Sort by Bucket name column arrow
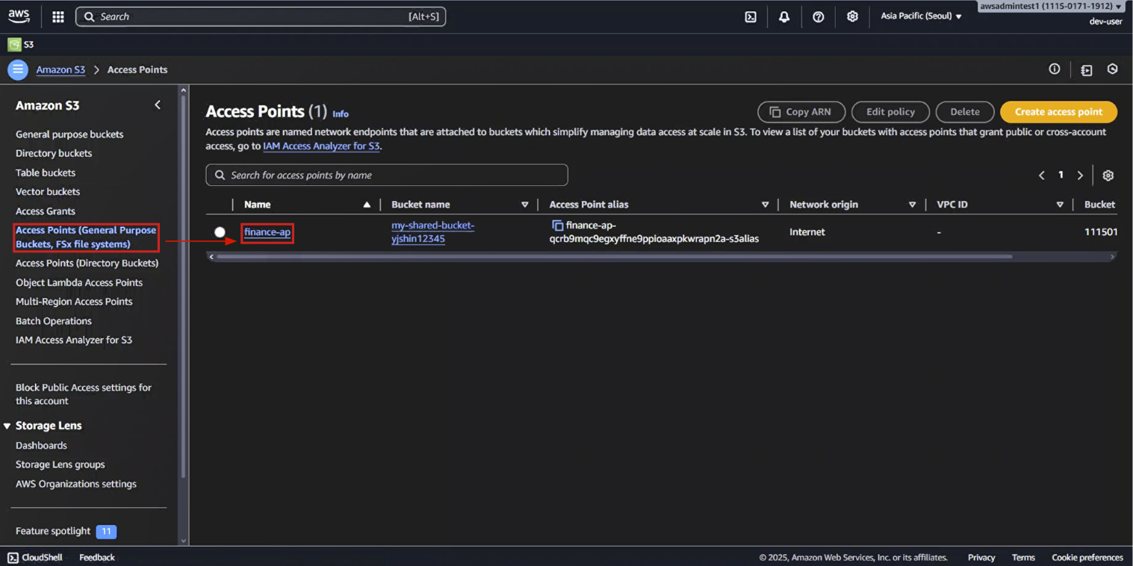1133x566 pixels. [x=524, y=205]
